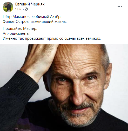
Task: Click the word 'великих' ending the post
Action: [93, 38]
